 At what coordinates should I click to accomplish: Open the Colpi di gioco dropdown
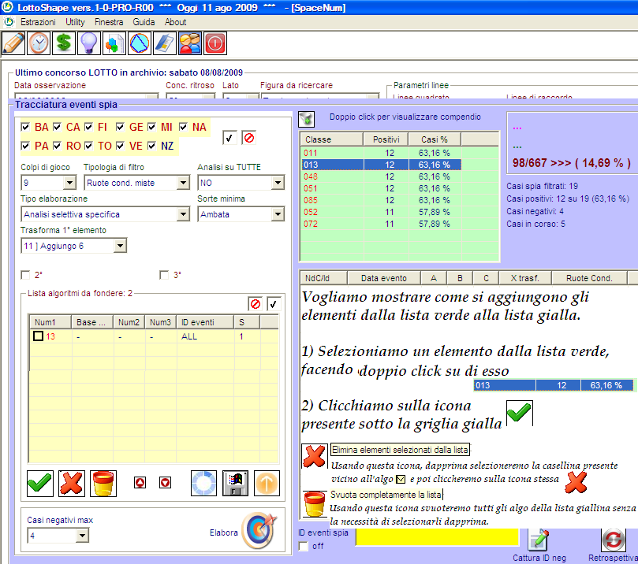pyautogui.click(x=69, y=183)
